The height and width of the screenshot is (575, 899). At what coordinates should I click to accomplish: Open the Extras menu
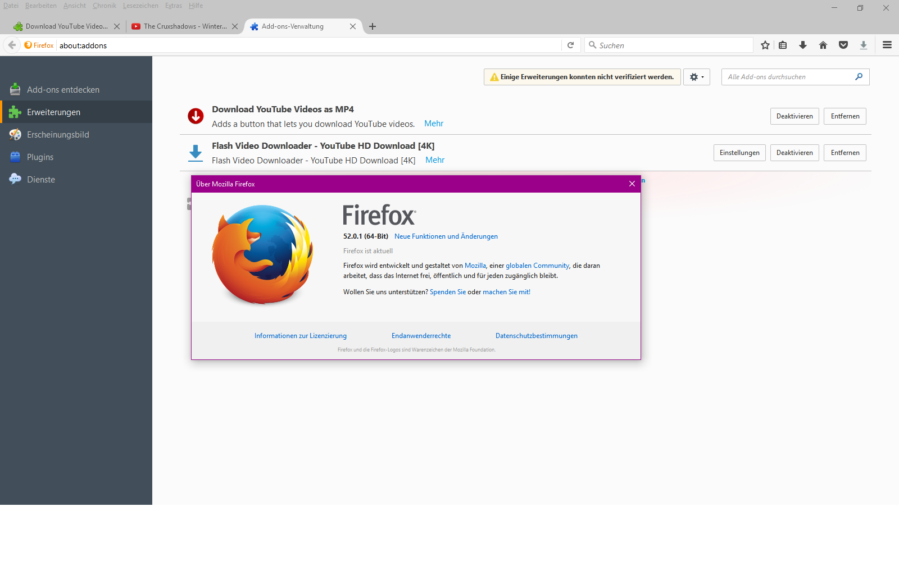pos(174,6)
